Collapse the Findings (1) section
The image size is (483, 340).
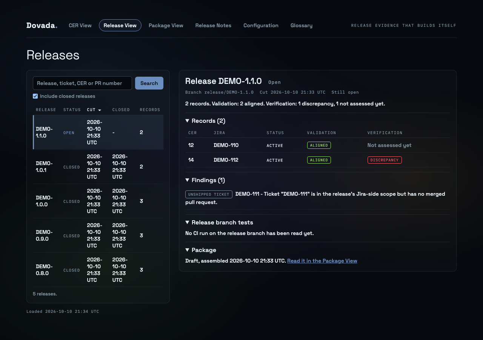[x=205, y=180]
